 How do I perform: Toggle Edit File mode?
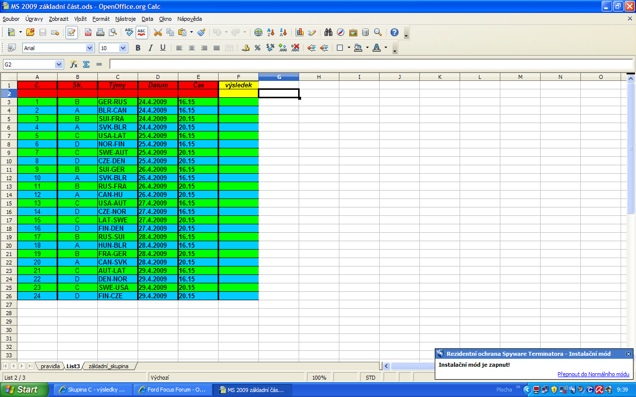tap(72, 32)
